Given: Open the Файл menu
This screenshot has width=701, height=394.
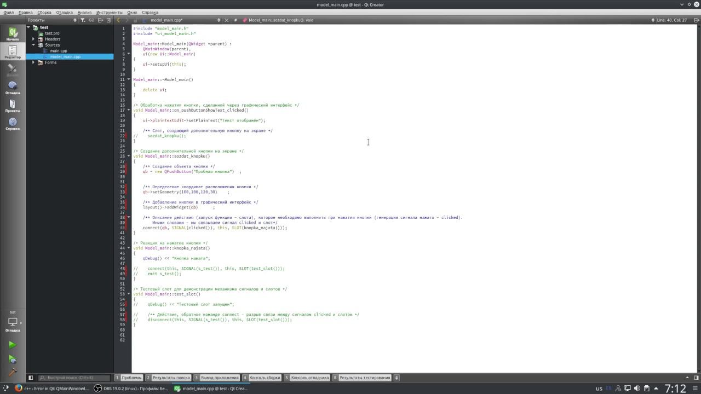Looking at the screenshot, I should [x=8, y=12].
